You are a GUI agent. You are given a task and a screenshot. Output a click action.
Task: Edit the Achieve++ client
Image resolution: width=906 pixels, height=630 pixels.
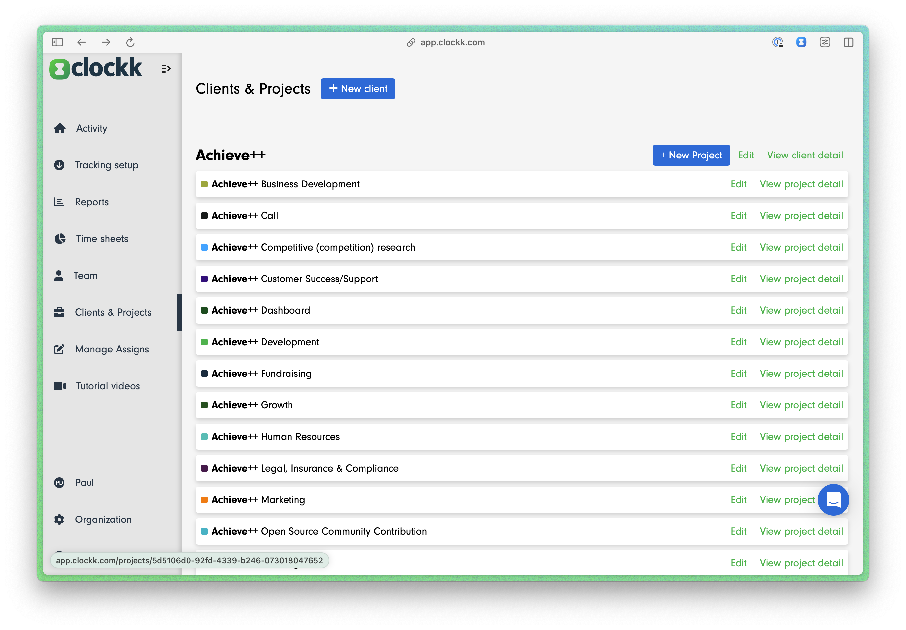(746, 155)
